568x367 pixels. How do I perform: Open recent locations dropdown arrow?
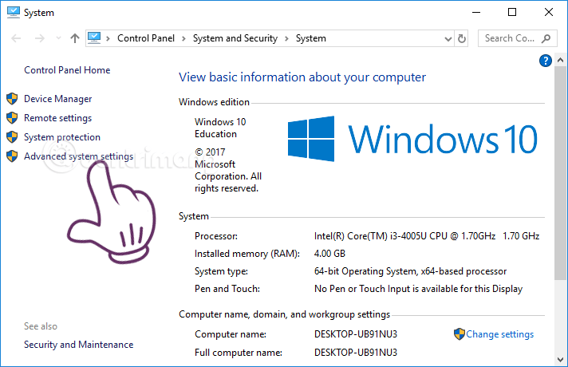(x=58, y=38)
